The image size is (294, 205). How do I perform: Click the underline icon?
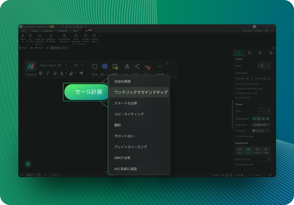click(x=55, y=73)
